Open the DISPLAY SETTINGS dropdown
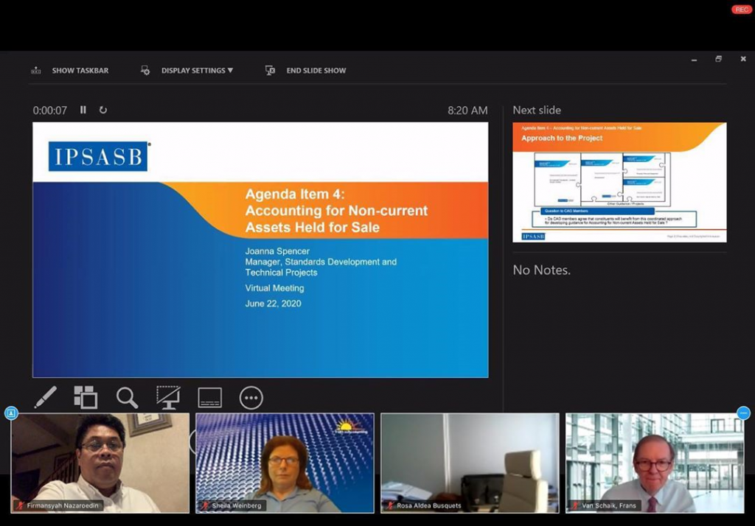 (197, 71)
